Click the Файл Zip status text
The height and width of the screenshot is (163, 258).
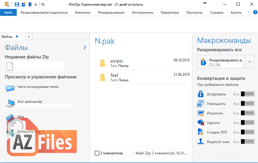[162, 153]
